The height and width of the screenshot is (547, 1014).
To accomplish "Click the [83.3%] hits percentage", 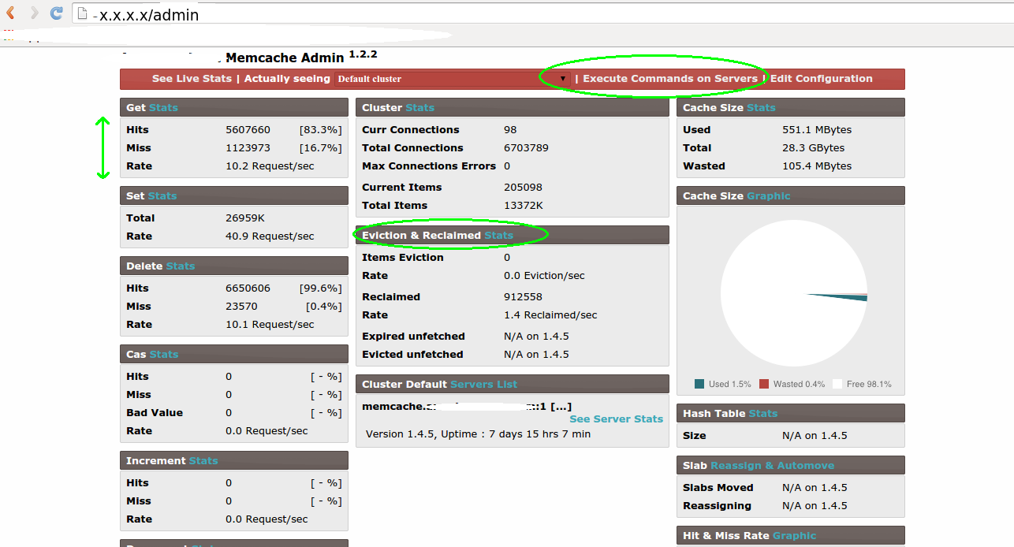I will pyautogui.click(x=320, y=130).
